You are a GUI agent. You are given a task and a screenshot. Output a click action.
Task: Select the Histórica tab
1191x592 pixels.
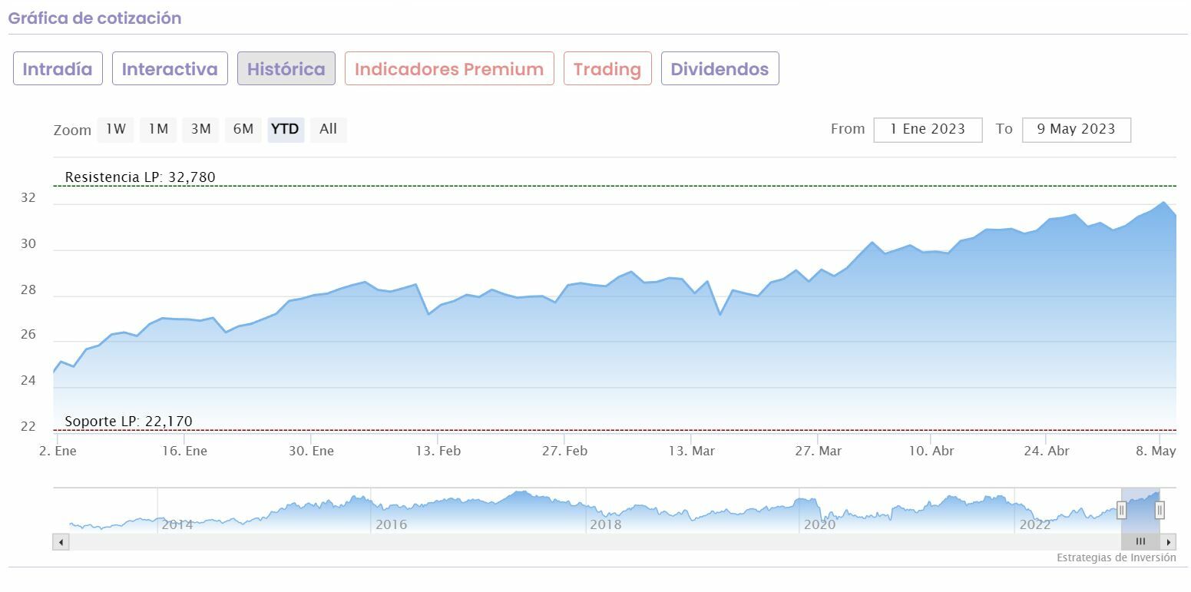pos(286,69)
